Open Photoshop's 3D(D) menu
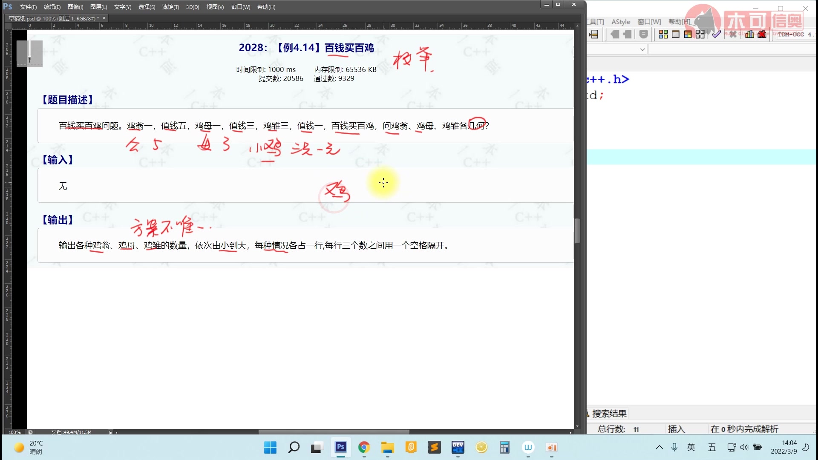The height and width of the screenshot is (460, 818). pyautogui.click(x=193, y=7)
